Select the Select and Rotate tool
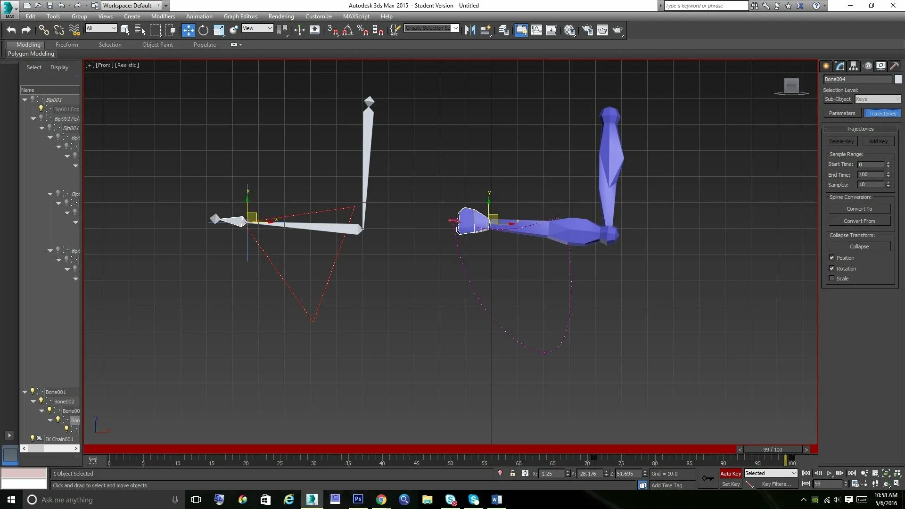This screenshot has height=509, width=905. pos(203,30)
